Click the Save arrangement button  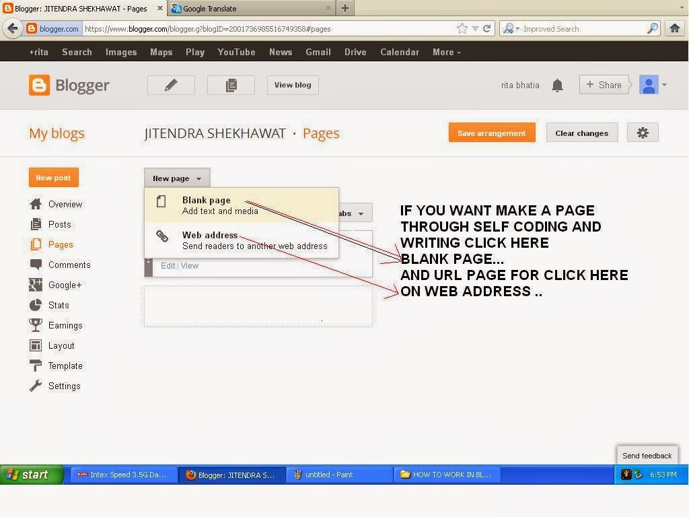point(492,133)
